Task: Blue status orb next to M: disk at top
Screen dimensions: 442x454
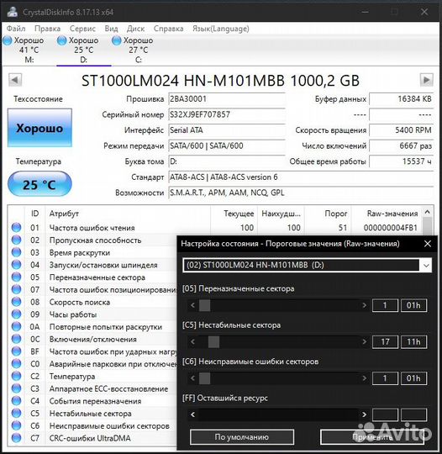Action: point(8,40)
